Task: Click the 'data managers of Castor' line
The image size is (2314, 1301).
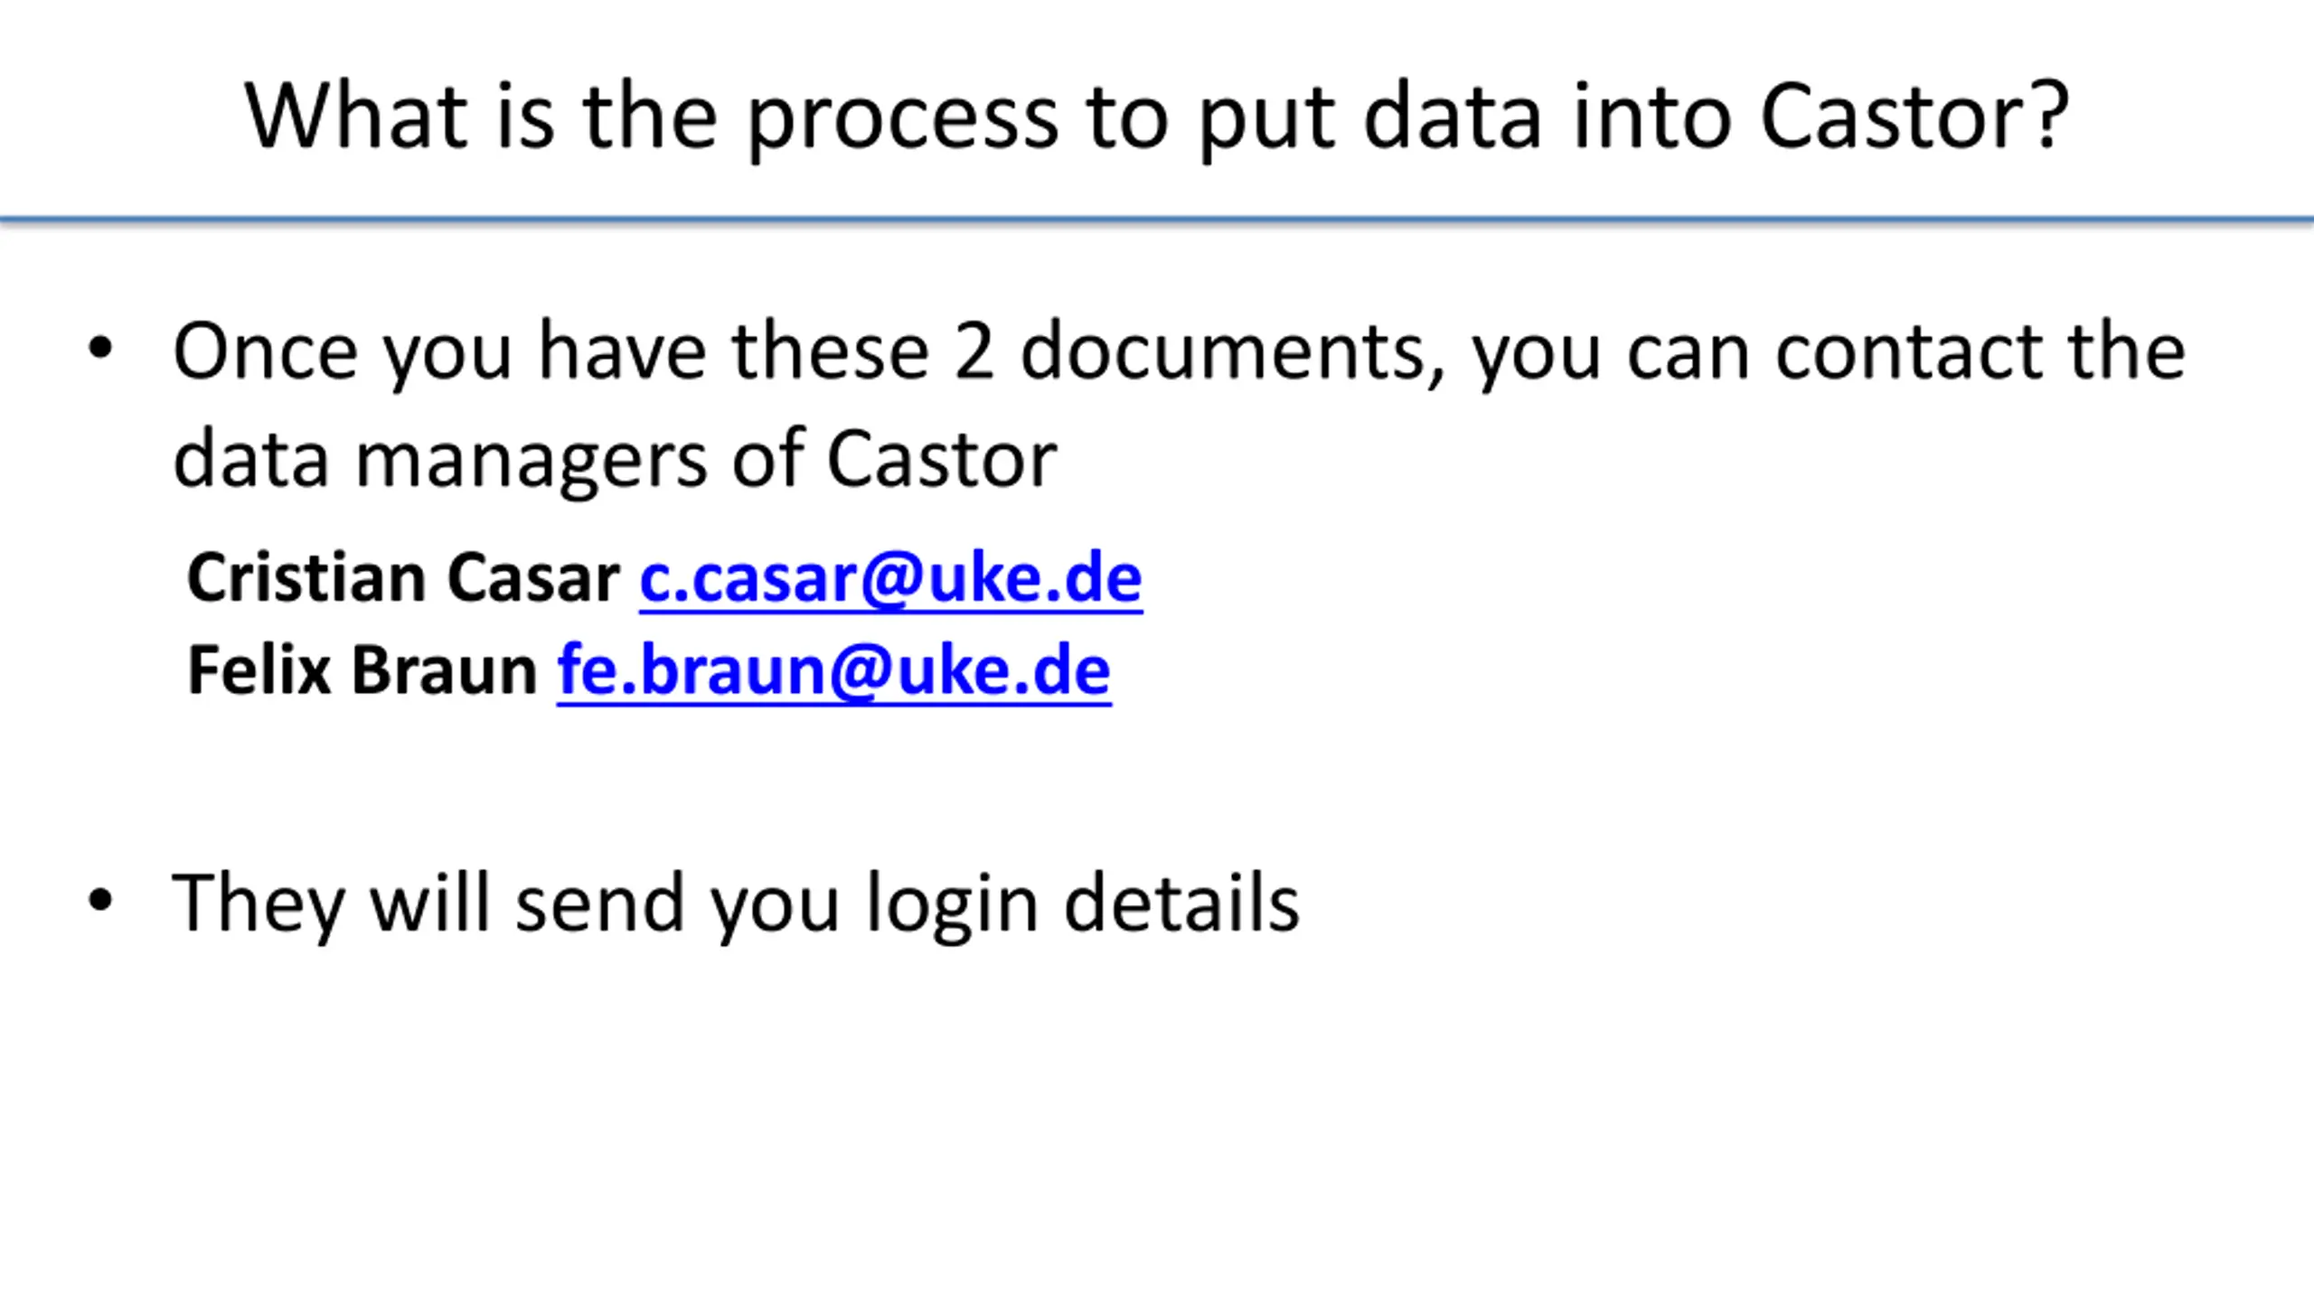Action: tap(615, 461)
